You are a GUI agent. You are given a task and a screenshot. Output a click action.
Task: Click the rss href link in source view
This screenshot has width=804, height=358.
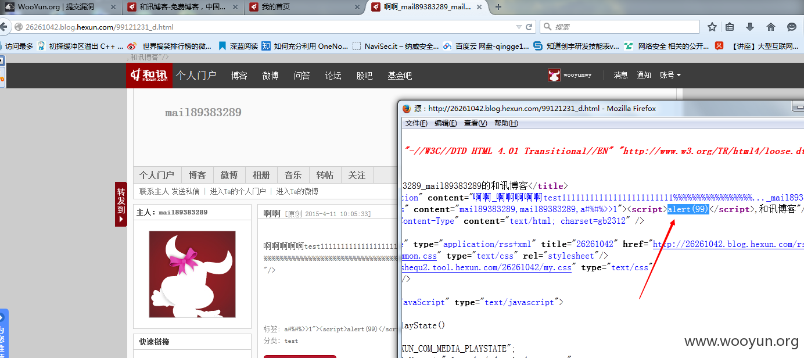[x=728, y=244]
